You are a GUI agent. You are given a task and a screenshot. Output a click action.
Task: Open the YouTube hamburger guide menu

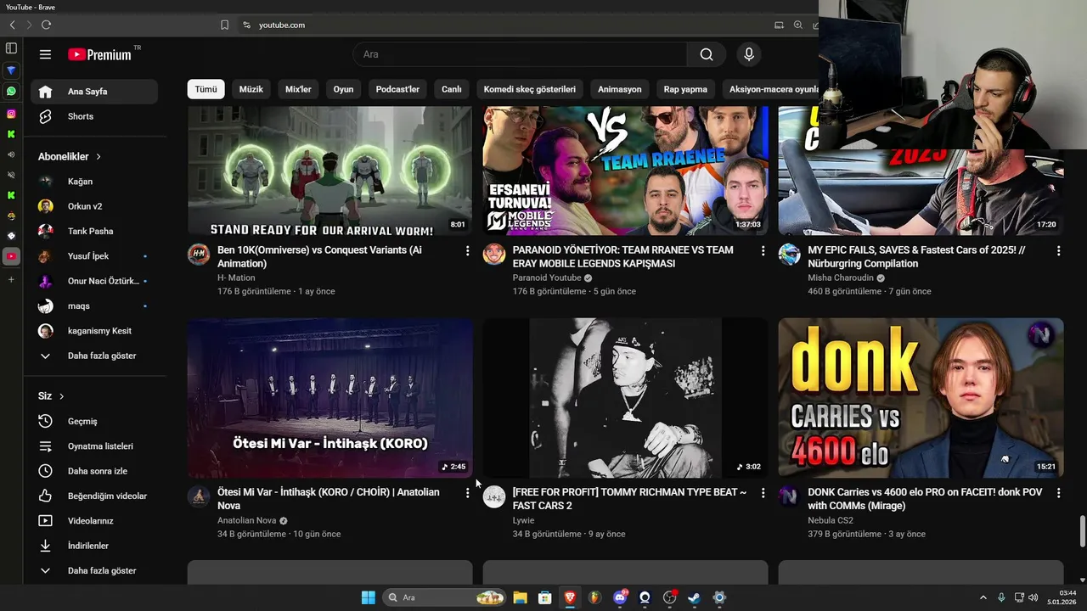click(45, 54)
